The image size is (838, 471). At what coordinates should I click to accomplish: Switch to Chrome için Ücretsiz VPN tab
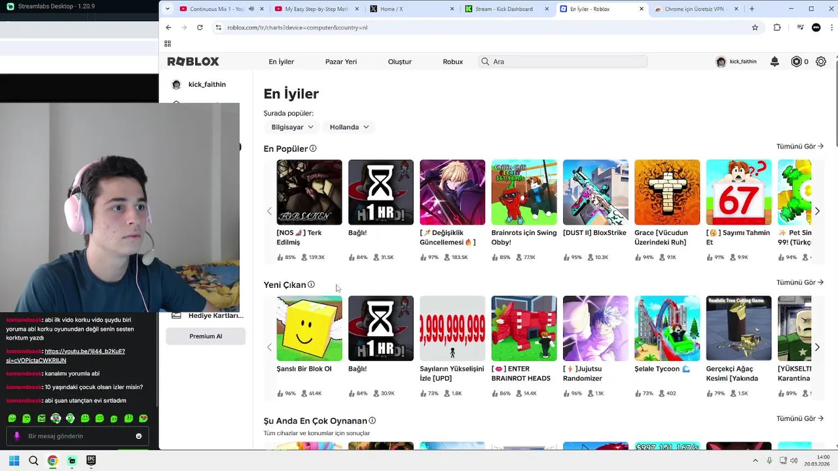point(696,9)
